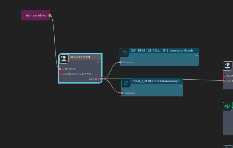The width and height of the screenshot is (233, 148).
Task: Click the ROS2 Context output Context port
Action: click(x=101, y=79)
